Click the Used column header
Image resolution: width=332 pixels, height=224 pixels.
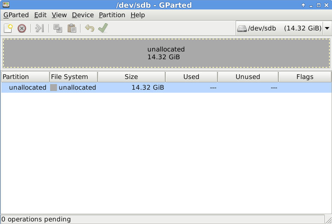tap(191, 77)
